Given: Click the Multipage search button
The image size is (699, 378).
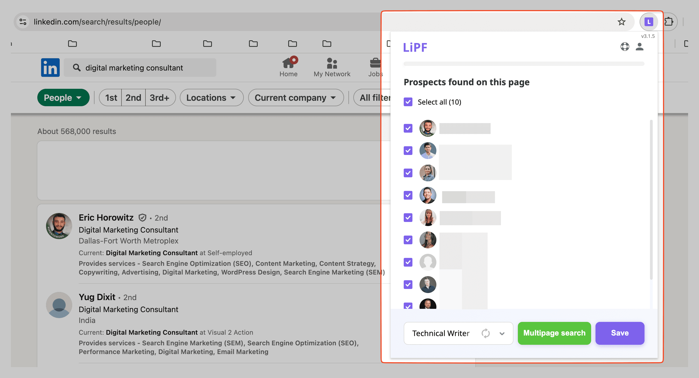Looking at the screenshot, I should click(x=554, y=333).
